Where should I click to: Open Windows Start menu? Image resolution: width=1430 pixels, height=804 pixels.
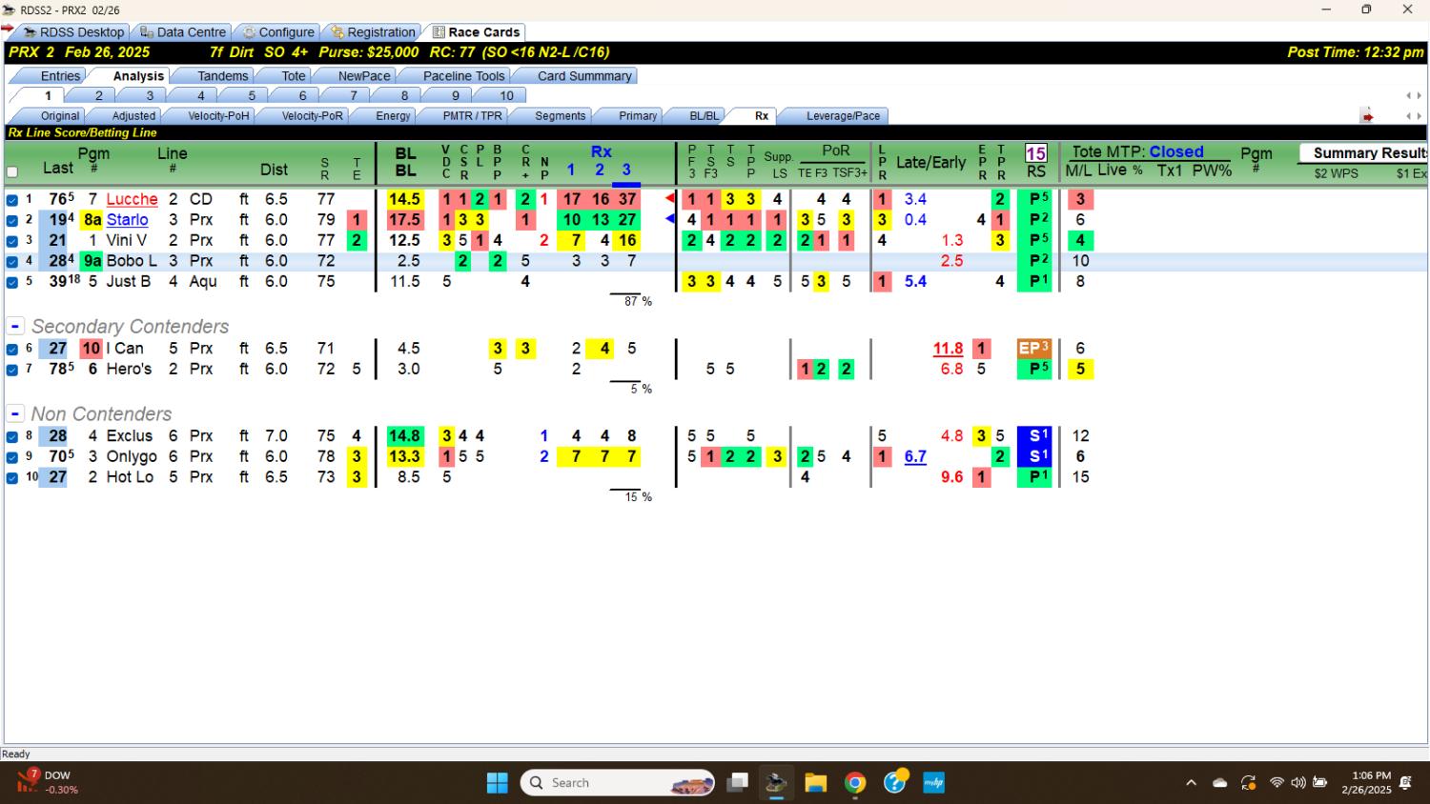tap(498, 783)
